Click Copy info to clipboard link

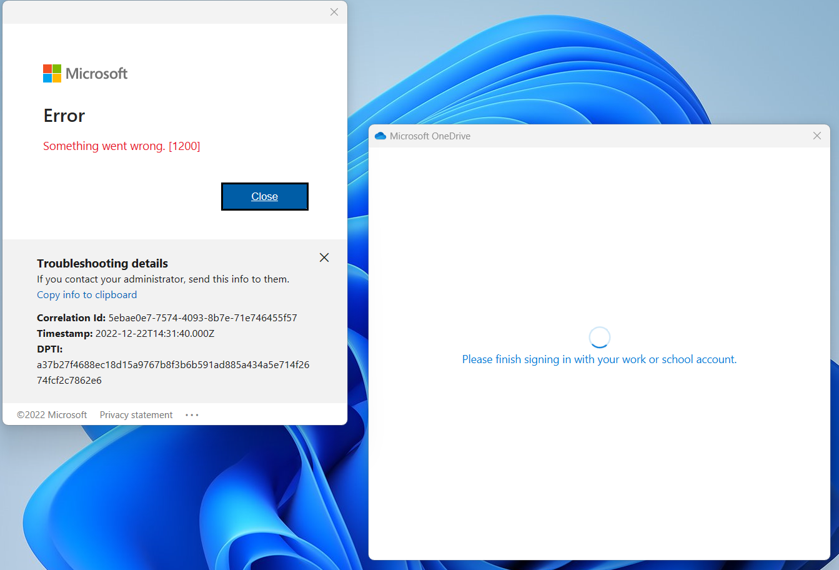[x=87, y=295]
